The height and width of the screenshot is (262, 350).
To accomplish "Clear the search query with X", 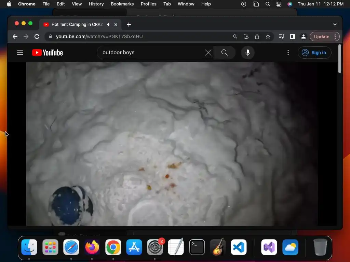I will [x=208, y=53].
